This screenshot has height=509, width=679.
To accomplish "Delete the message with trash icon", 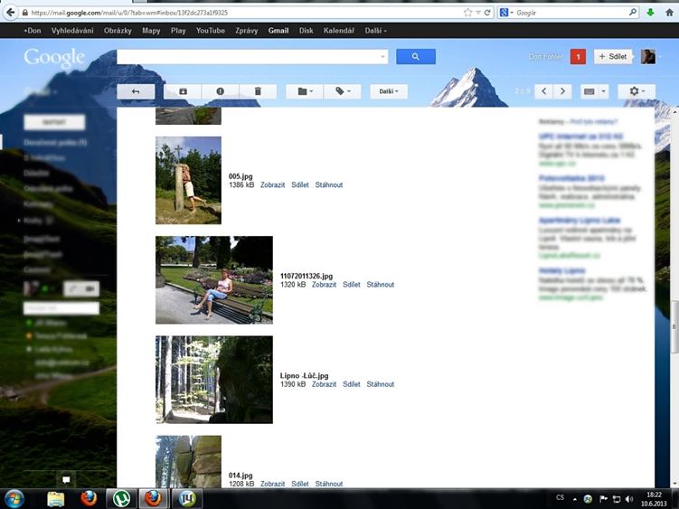I will (x=258, y=91).
